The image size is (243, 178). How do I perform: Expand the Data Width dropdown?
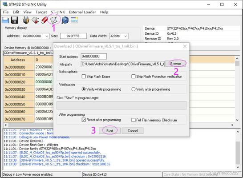point(126,36)
